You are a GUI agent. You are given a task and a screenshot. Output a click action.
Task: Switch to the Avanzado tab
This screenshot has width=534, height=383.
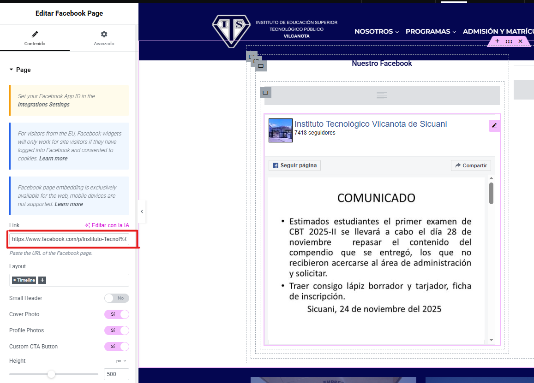point(104,38)
